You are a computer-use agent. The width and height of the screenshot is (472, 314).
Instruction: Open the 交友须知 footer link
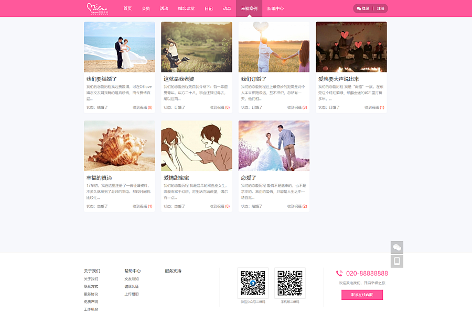pos(132,279)
